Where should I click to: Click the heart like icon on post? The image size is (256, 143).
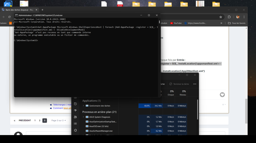[x=222, y=95]
